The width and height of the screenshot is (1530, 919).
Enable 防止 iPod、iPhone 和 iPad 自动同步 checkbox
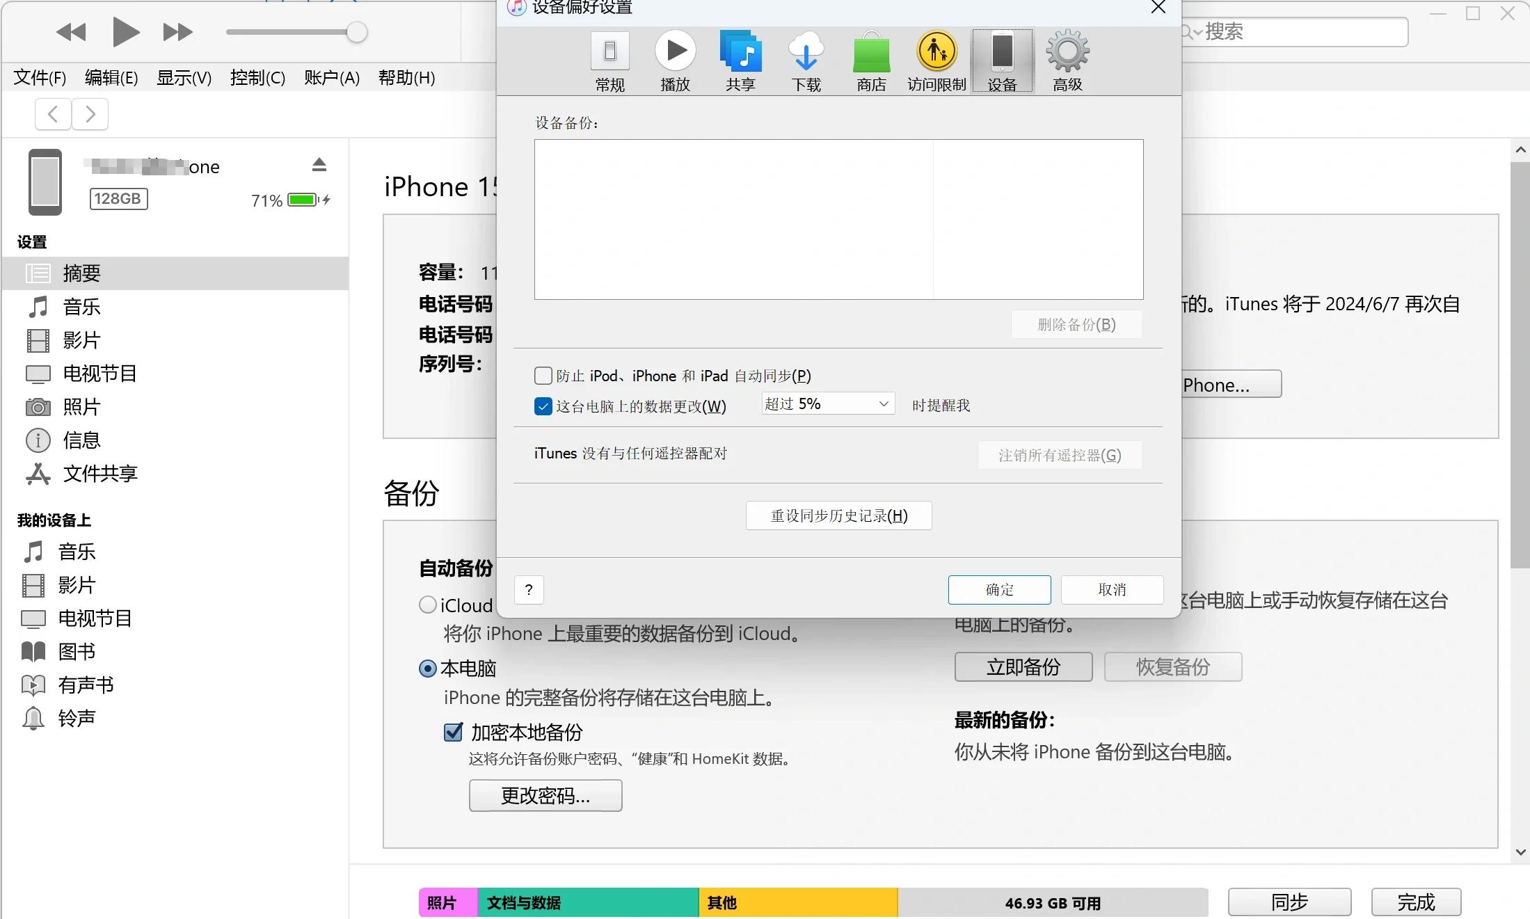click(543, 376)
